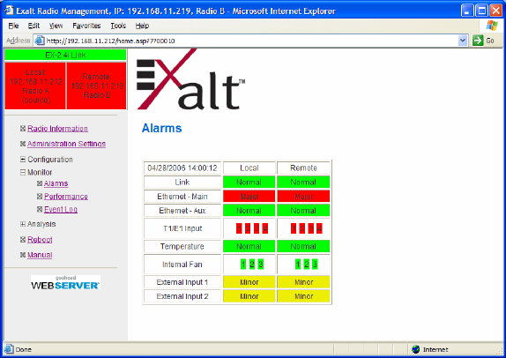
Task: Click the Internet Explorer title bar icon
Action: pos(9,11)
